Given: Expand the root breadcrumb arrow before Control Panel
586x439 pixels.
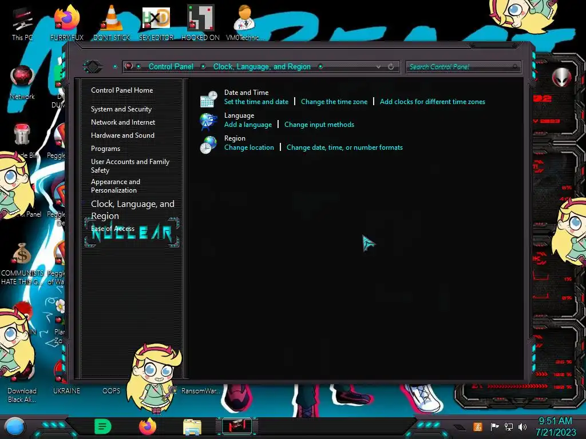Looking at the screenshot, I should [x=138, y=66].
